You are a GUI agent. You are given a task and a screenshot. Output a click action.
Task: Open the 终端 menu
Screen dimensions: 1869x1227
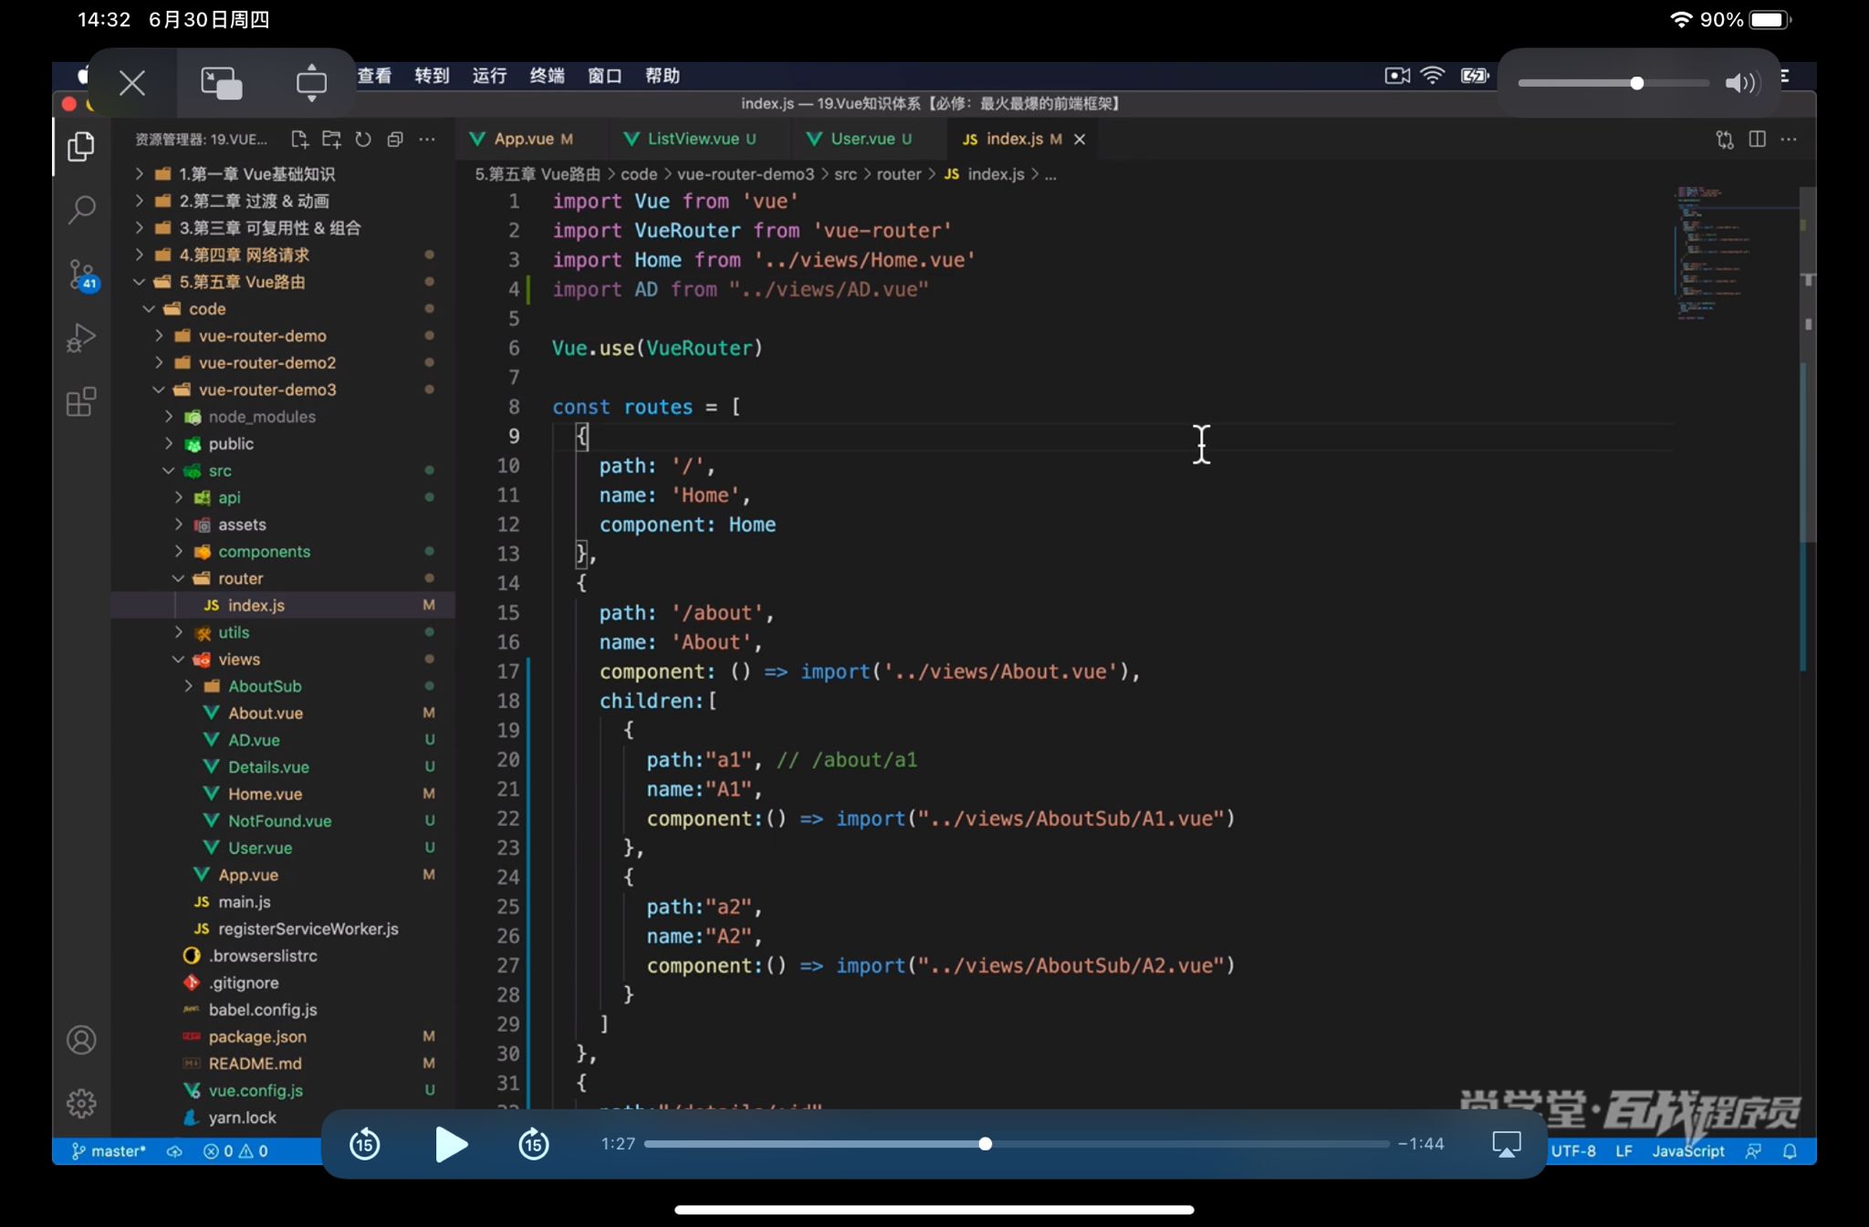pyautogui.click(x=547, y=76)
